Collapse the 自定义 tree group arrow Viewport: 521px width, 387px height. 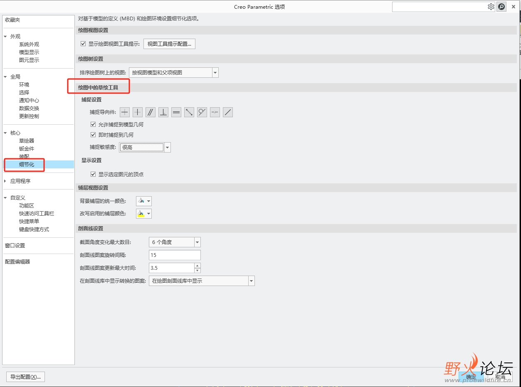click(5, 198)
